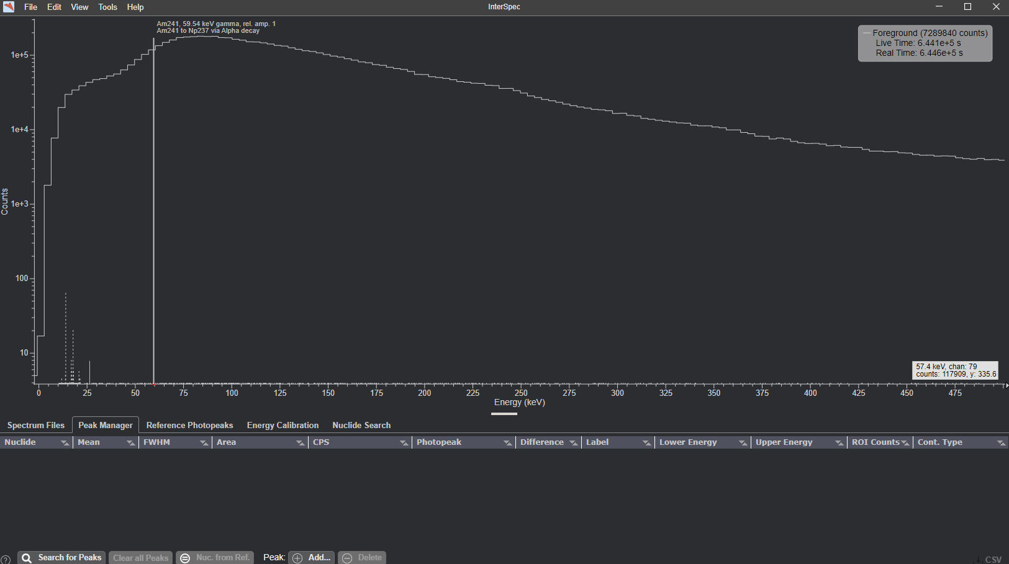Viewport: 1009px width, 564px height.
Task: Click the CSV download icon
Action: click(978, 559)
